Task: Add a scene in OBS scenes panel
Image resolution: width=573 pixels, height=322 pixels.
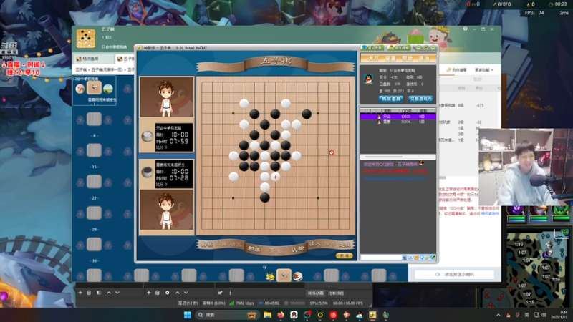Action: coord(80,293)
